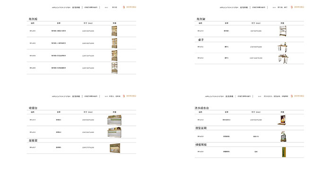Select the 陈列柜 section heading
The width and height of the screenshot is (331, 175).
[33, 19]
